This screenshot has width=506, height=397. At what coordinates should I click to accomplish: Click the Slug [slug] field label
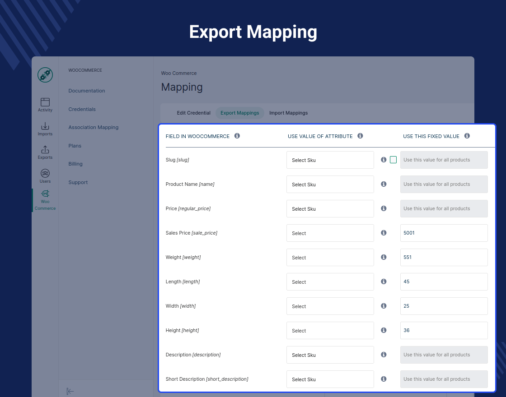(x=178, y=160)
